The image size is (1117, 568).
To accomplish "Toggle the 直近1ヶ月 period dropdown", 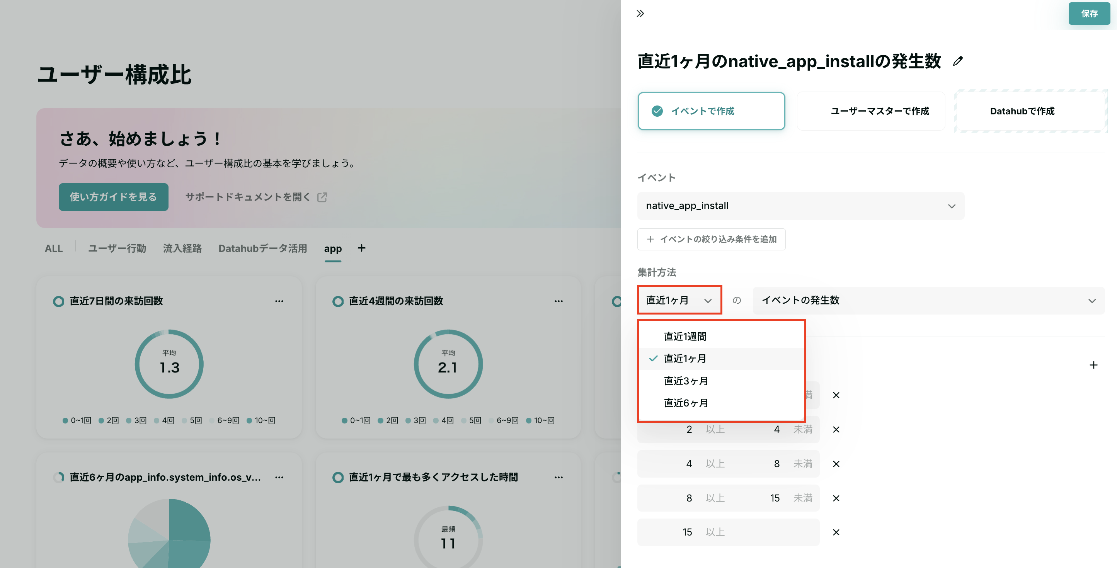I will point(679,300).
